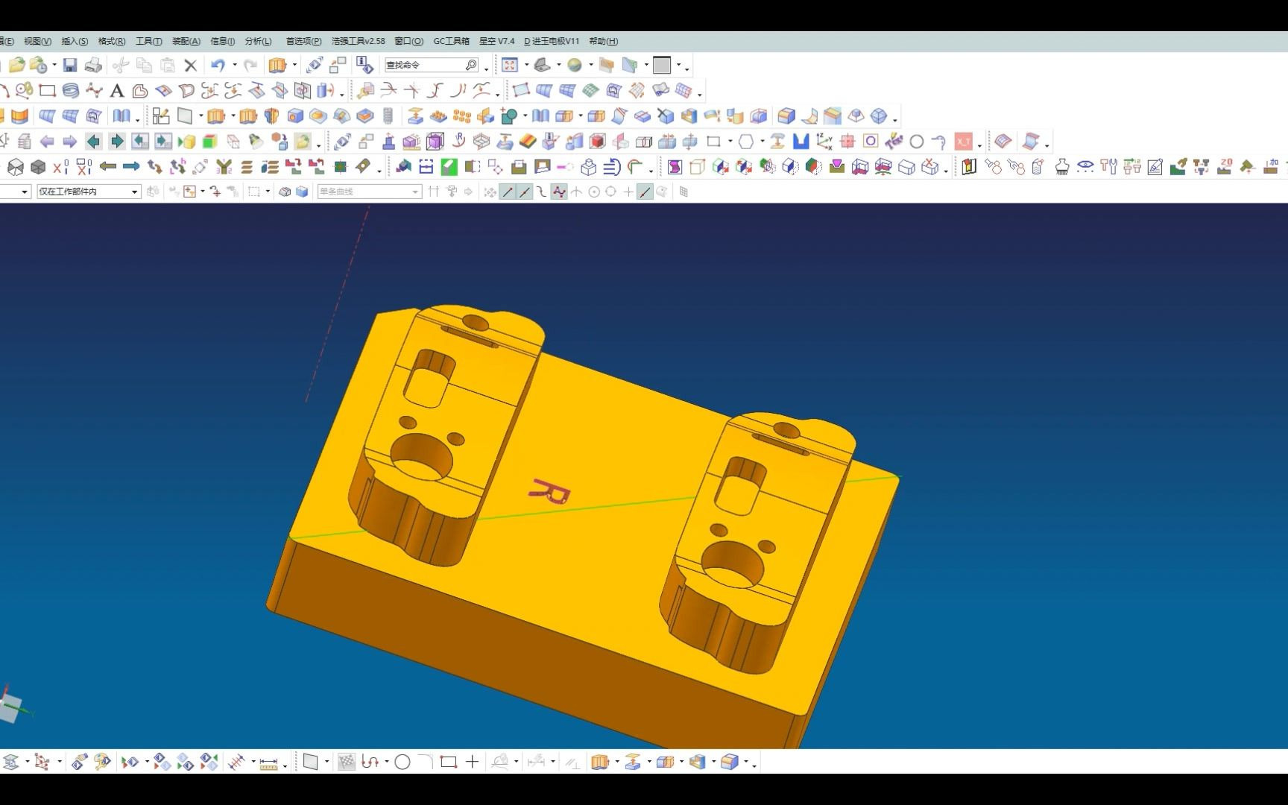This screenshot has height=805, width=1288.
Task: Click the circle tool in bottom toolbar
Action: tap(402, 762)
